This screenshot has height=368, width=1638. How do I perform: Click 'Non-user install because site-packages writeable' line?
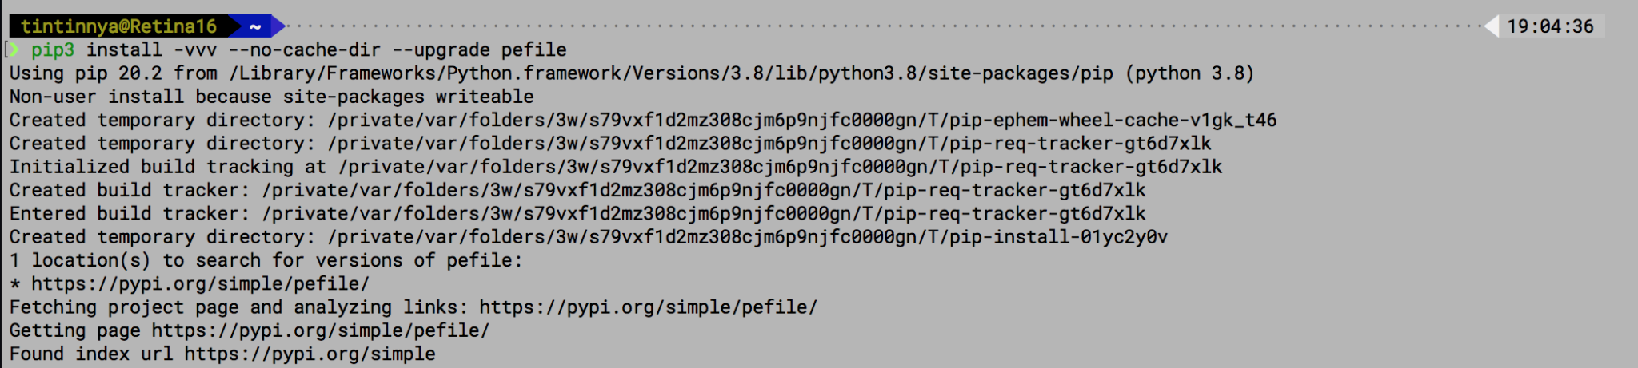(272, 97)
